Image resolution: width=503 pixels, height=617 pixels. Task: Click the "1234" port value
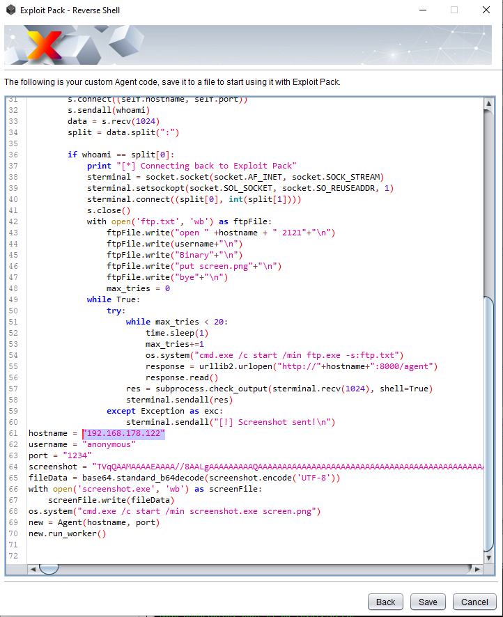click(77, 455)
